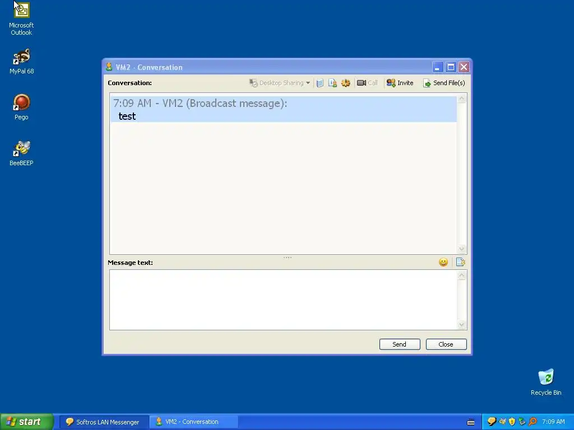Click the orange gear icon in conversation toolbar
The image size is (574, 430).
click(x=345, y=83)
